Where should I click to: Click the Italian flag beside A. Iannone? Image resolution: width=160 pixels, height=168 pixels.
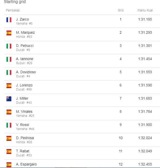click(x=9, y=59)
